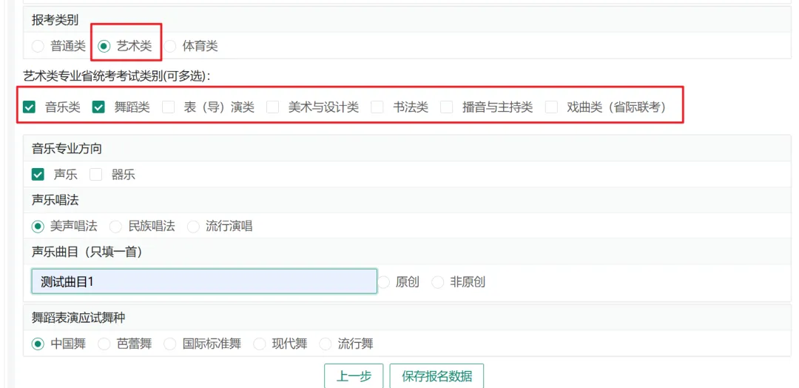The height and width of the screenshot is (388, 799).
Task: Click the 声乐曲目（只填一首） heading
Action: pyautogui.click(x=87, y=251)
